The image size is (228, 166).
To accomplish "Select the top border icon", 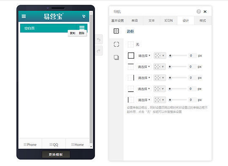I will click(x=130, y=67).
